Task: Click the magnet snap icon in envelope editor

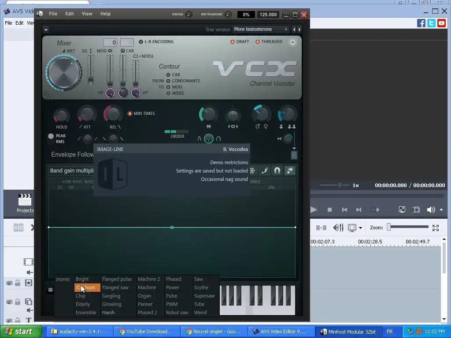Action: [277, 171]
